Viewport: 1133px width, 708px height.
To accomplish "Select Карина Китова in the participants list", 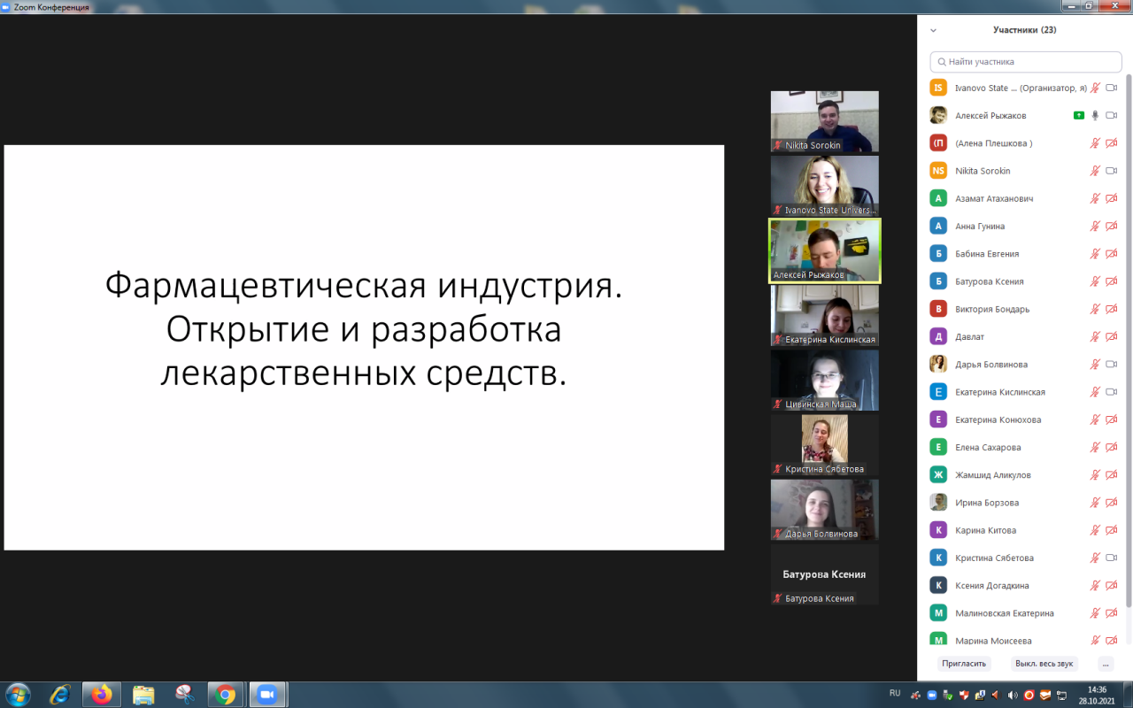I will click(x=985, y=530).
